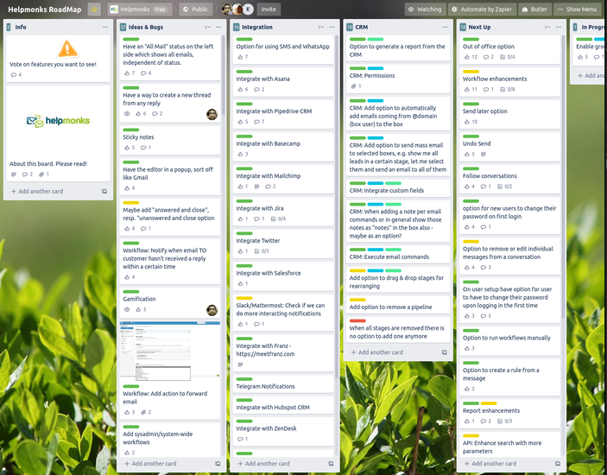
Task: Open the CRM list actions menu
Action: [x=446, y=27]
